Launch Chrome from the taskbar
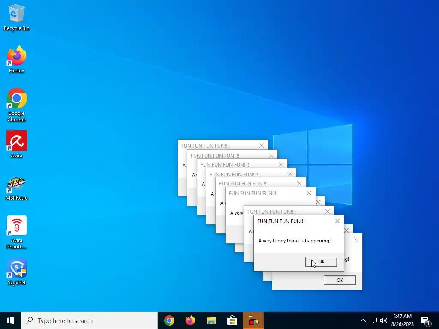439x329 pixels. [x=169, y=320]
